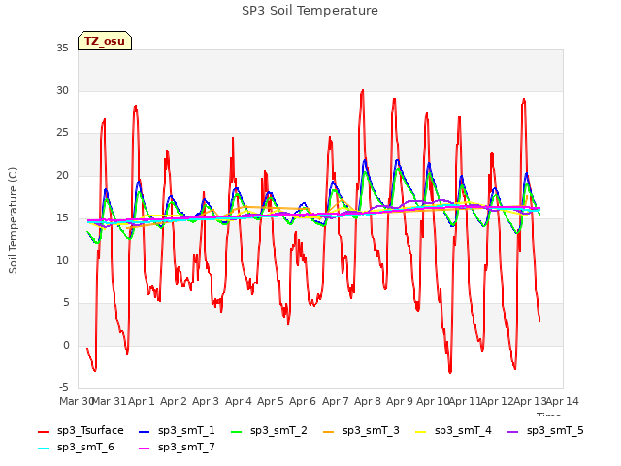Click the Apr 6 x-axis date label

303,401
